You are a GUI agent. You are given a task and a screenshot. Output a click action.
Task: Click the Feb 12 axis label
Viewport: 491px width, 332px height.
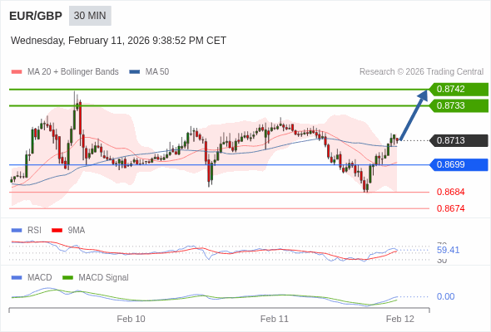tap(400, 319)
